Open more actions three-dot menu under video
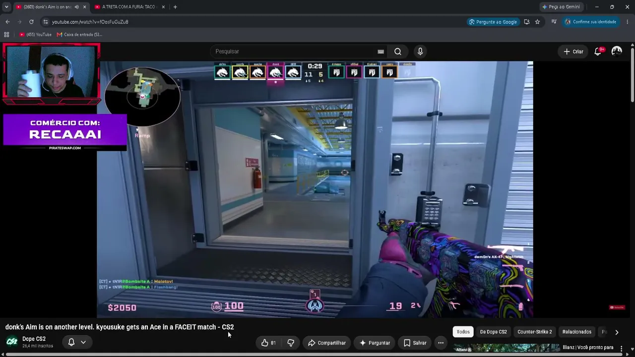 pos(441,343)
